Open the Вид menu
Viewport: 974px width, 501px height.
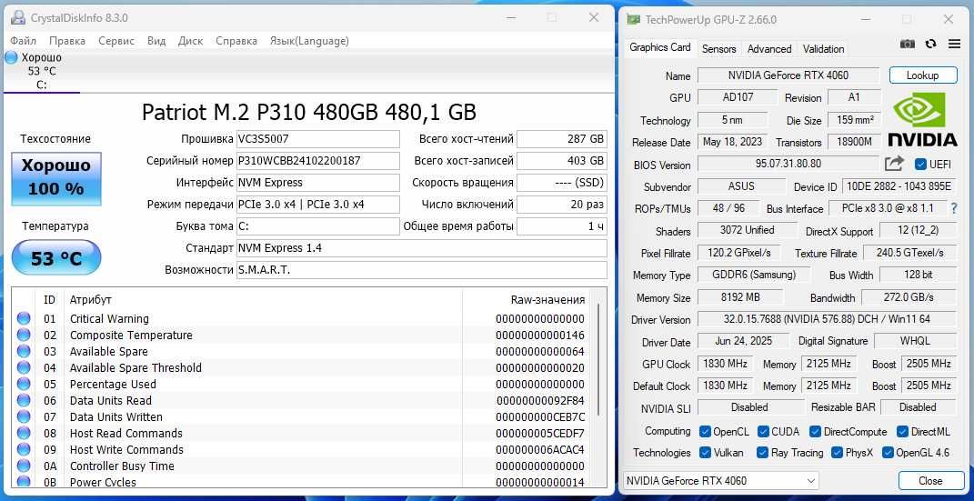(x=156, y=41)
